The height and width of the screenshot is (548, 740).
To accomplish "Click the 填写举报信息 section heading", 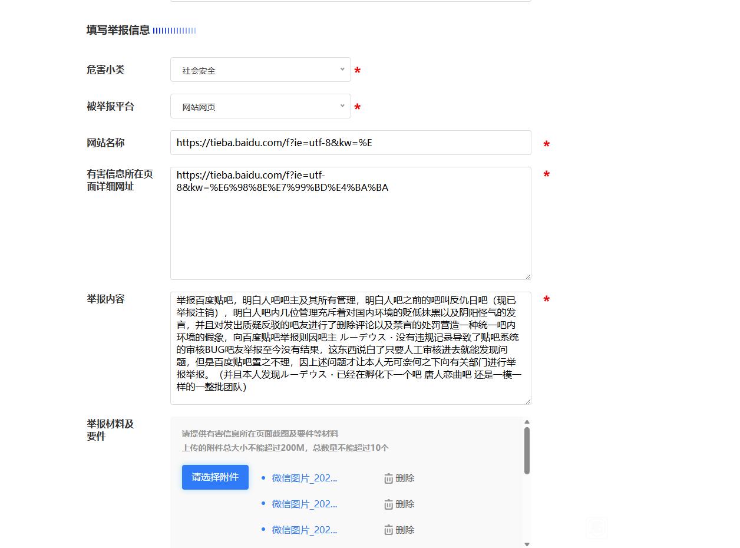I will [118, 31].
